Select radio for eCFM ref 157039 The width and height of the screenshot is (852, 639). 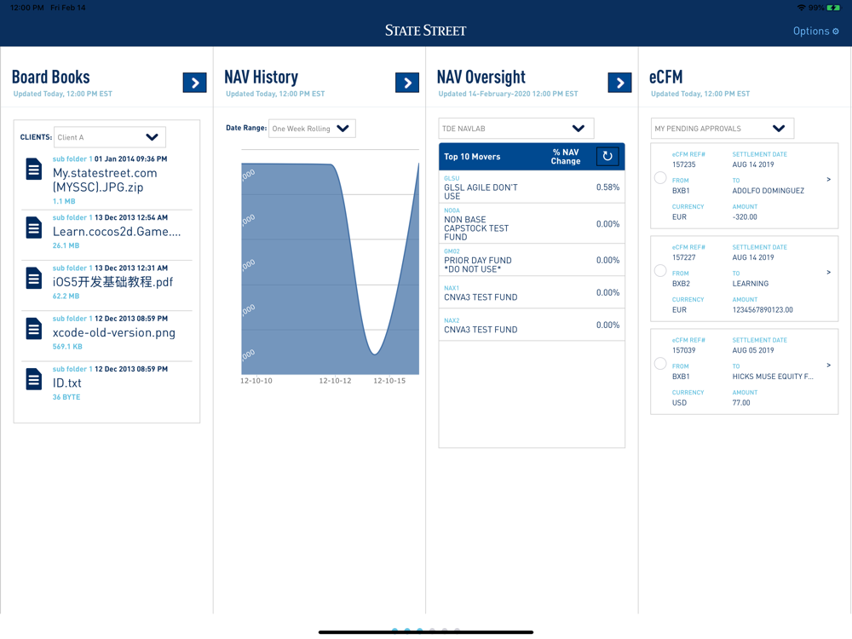(660, 364)
